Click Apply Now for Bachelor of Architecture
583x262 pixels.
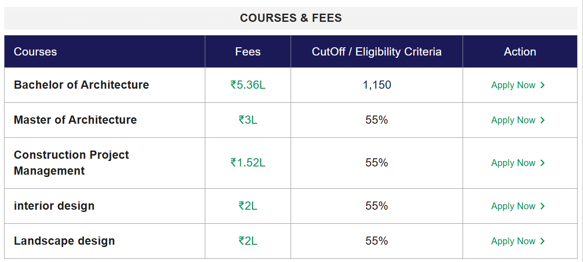tap(518, 85)
